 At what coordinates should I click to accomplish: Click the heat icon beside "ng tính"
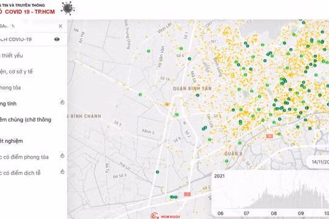[x=62, y=102]
